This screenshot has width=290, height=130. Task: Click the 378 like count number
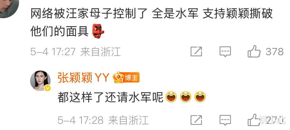(274, 52)
